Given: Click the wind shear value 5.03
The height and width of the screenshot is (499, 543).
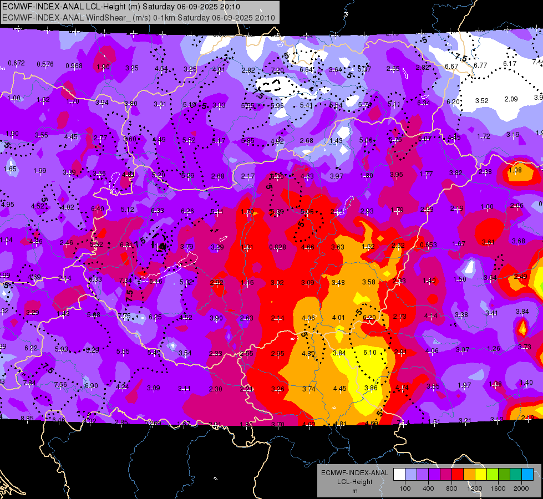Looking at the screenshot, I should tap(62, 349).
